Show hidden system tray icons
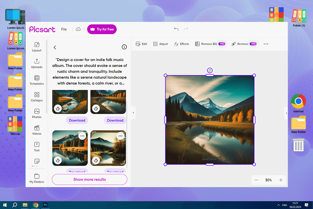 tap(278, 205)
